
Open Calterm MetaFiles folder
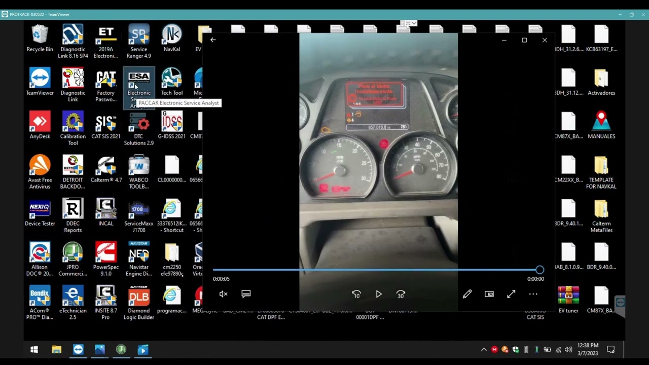(601, 216)
